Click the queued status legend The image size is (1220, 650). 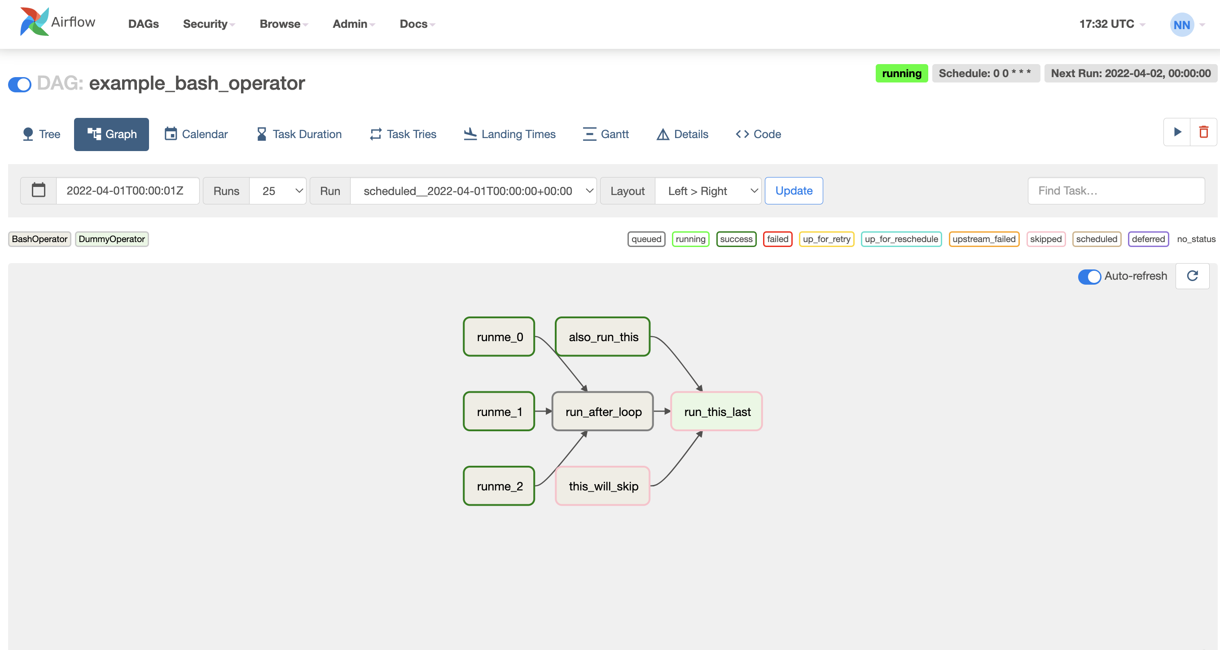(646, 239)
